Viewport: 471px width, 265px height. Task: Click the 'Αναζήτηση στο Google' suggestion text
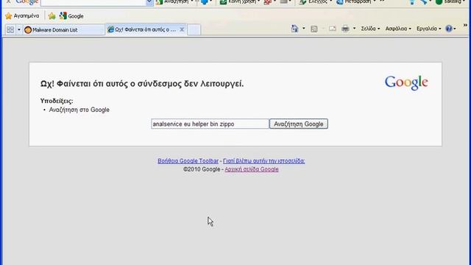[x=79, y=110]
